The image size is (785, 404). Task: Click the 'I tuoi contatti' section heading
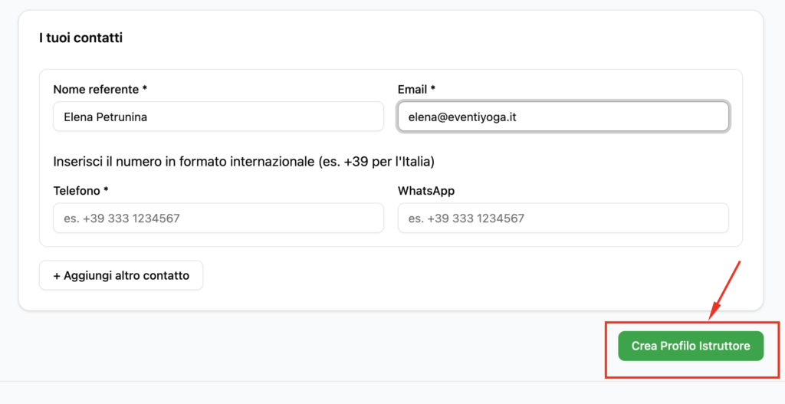click(x=80, y=38)
